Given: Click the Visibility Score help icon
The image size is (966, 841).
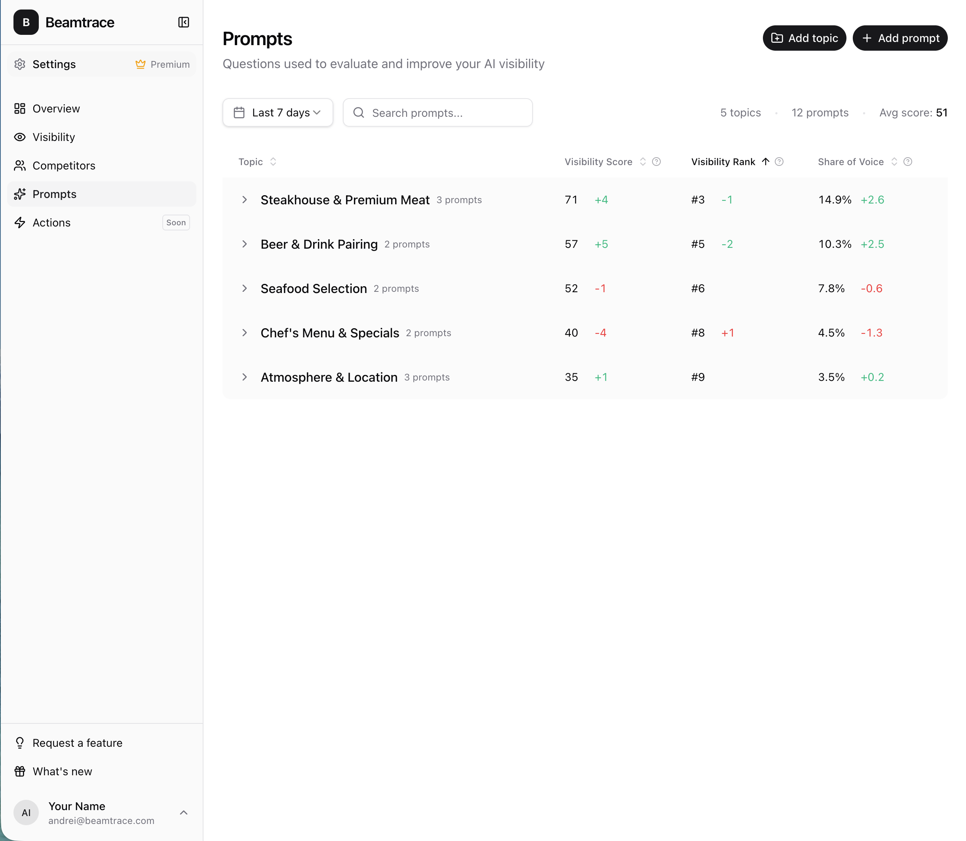Looking at the screenshot, I should 656,162.
